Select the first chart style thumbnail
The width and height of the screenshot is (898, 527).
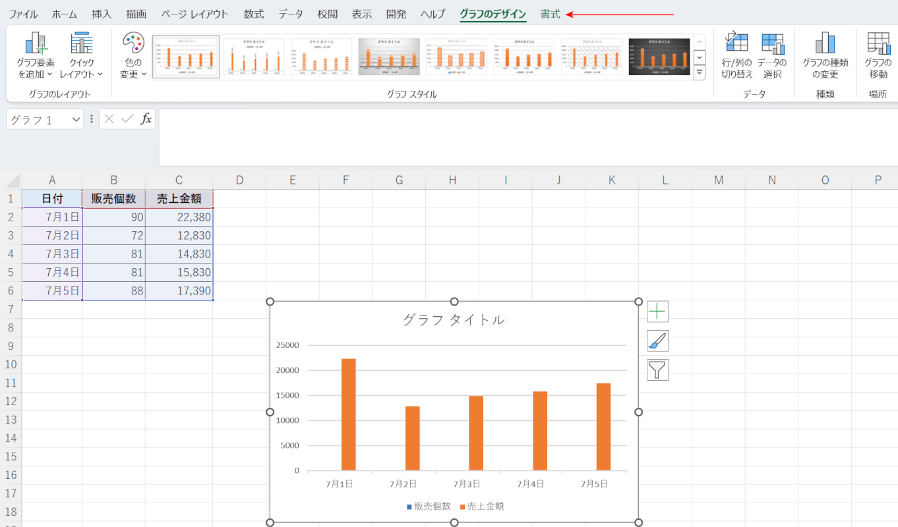pyautogui.click(x=187, y=57)
